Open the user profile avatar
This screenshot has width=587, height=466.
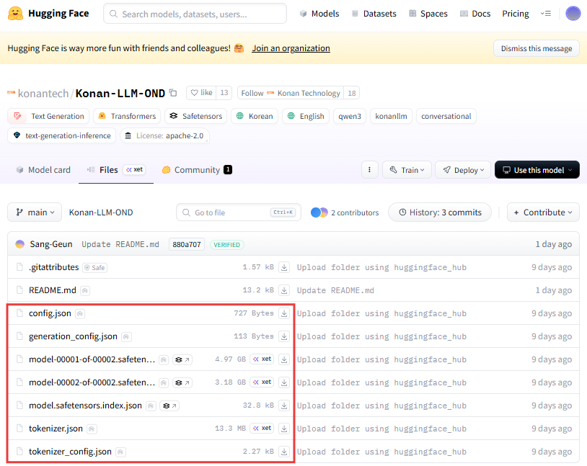573,14
